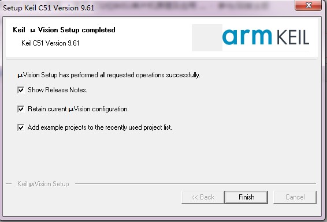This screenshot has height=222, width=327.
Task: Click the grayed 'Keil µVision Setup' footer label
Action: tap(43, 184)
